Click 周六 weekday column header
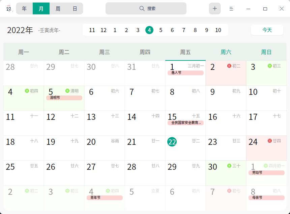This screenshot has height=214, width=290. (226, 52)
